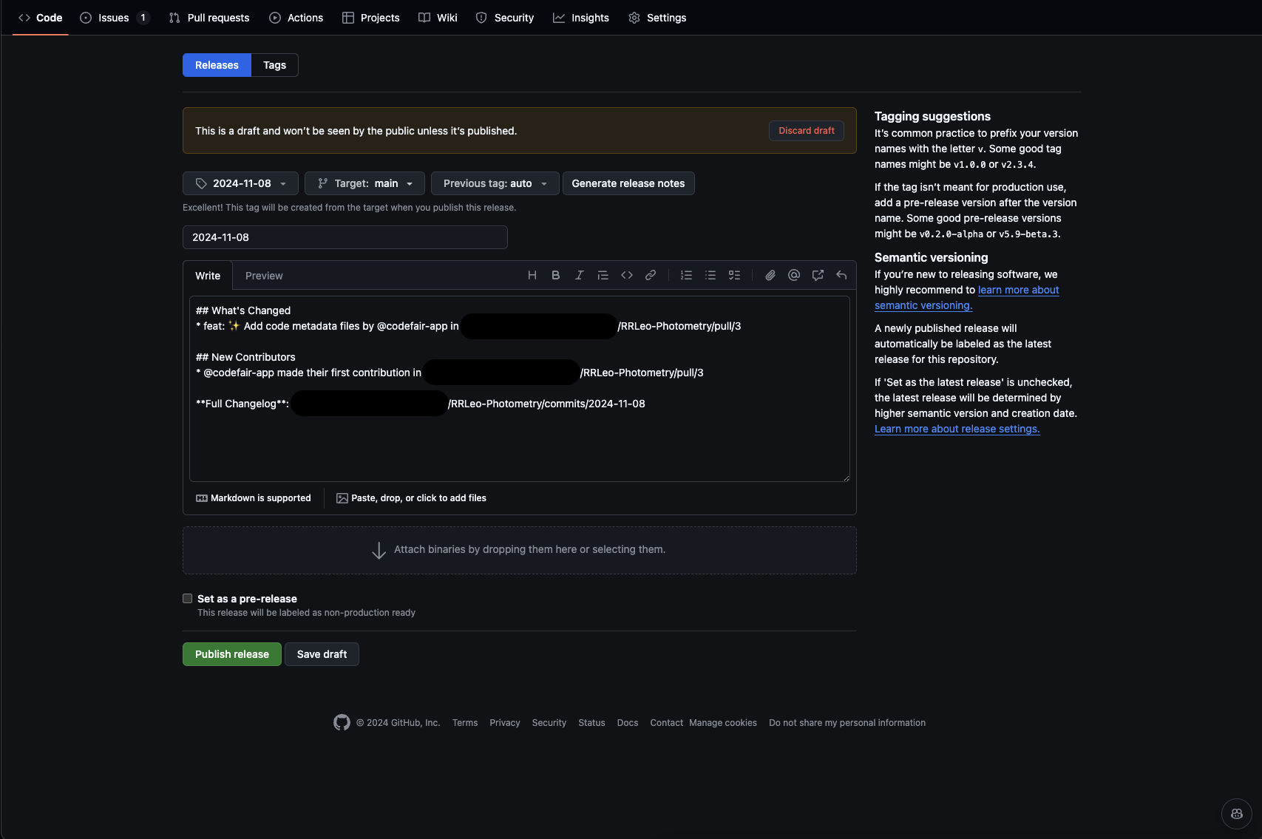Viewport: 1262px width, 839px height.
Task: Attach files using the paperclip icon
Action: [770, 275]
